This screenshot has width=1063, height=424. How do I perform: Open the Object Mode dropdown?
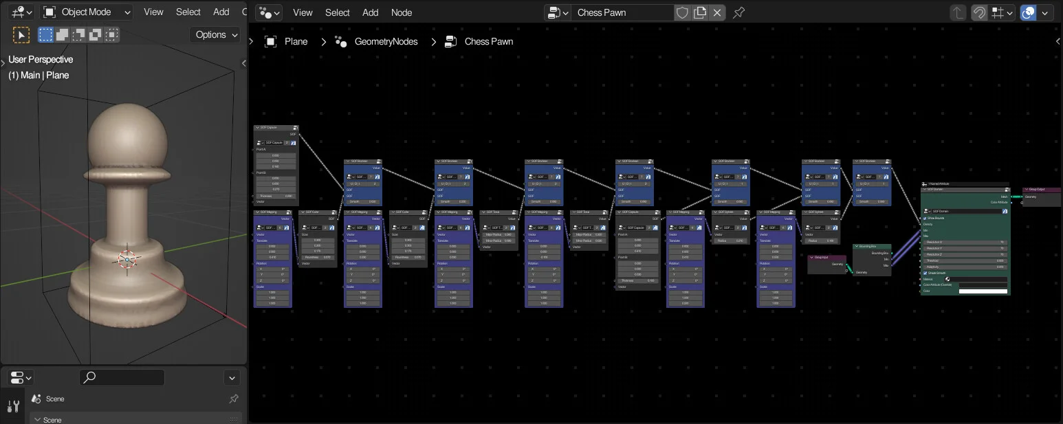coord(86,12)
